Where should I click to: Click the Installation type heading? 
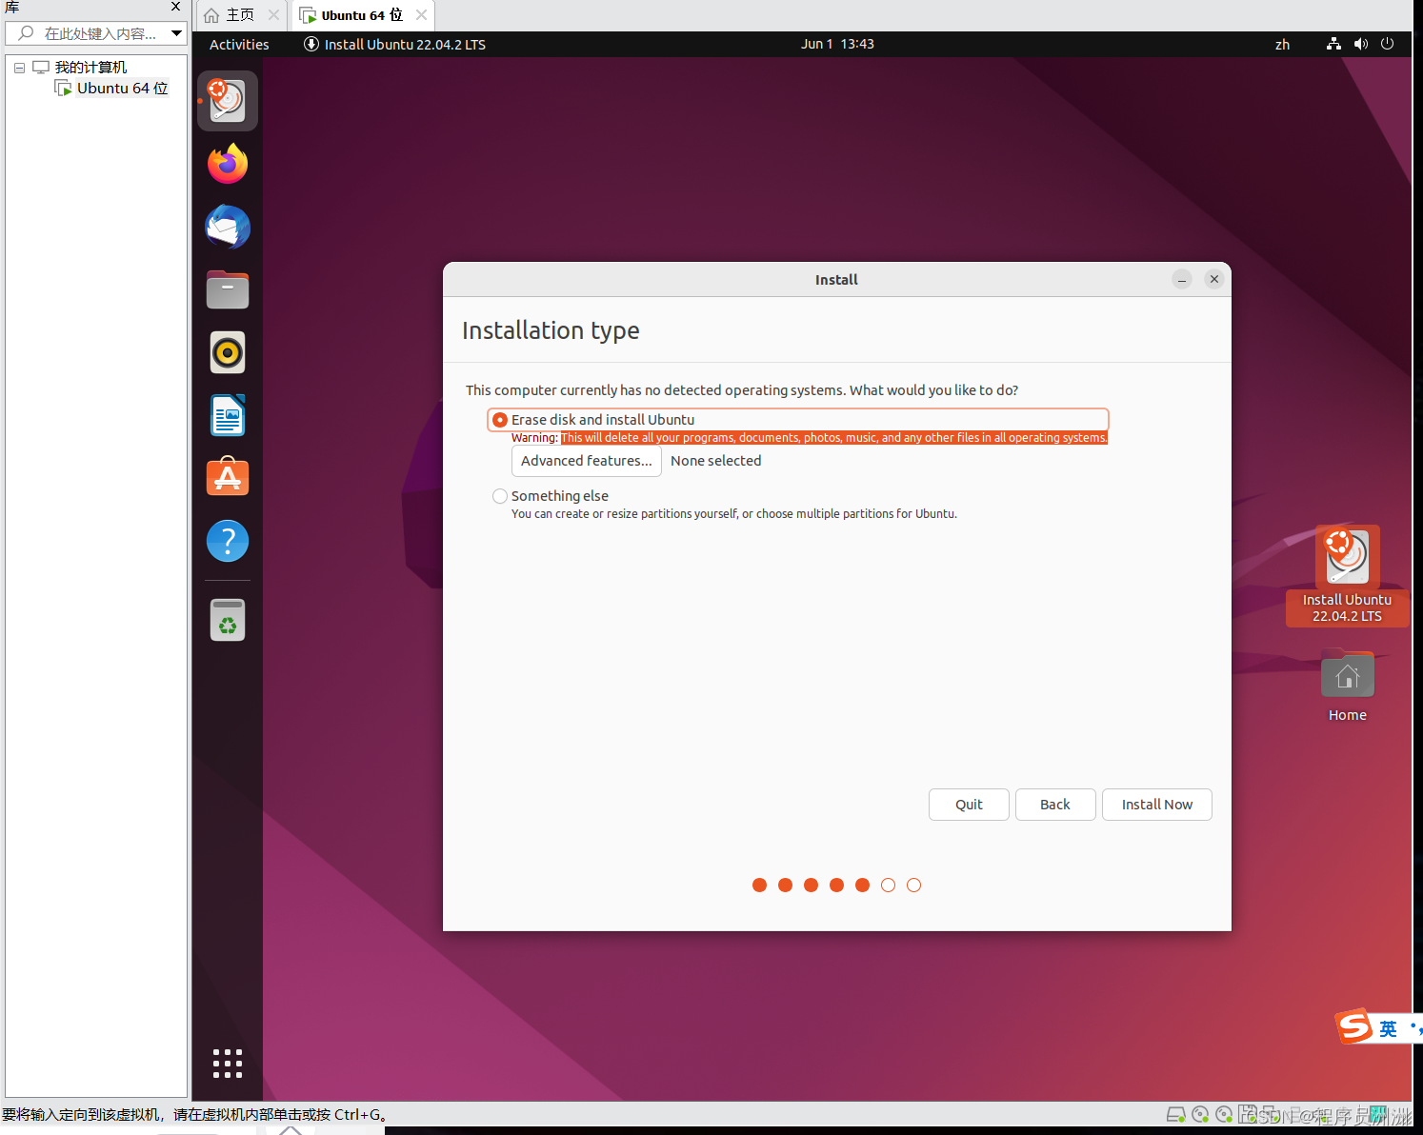tap(551, 330)
